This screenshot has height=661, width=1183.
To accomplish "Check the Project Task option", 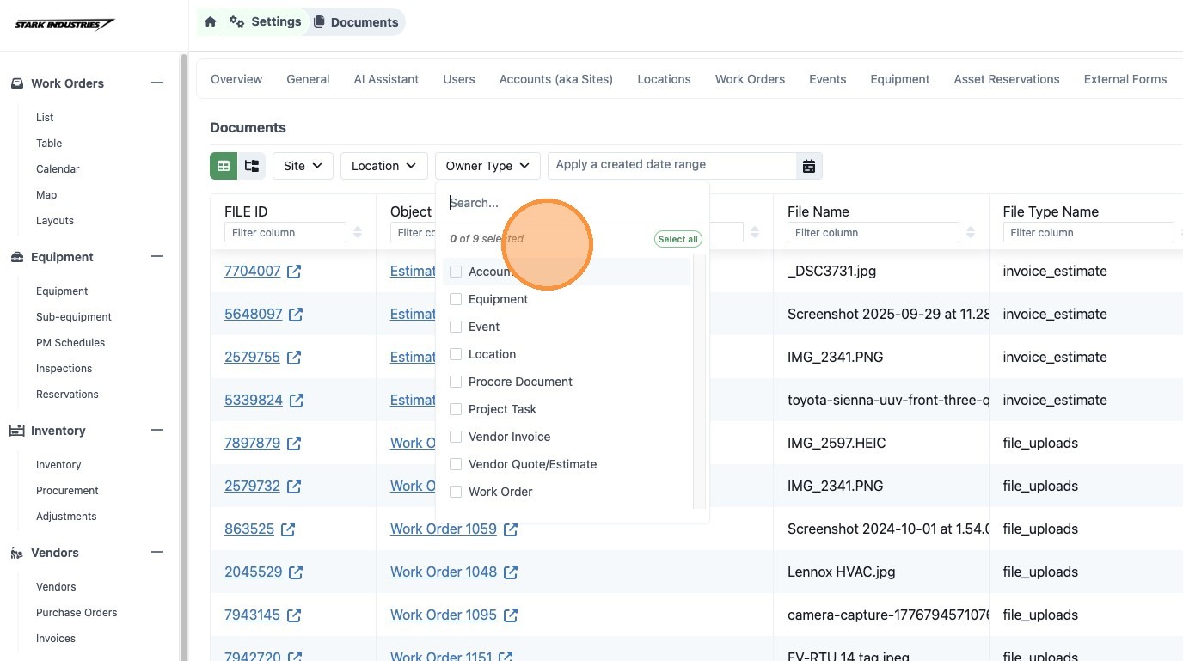I will 456,409.
